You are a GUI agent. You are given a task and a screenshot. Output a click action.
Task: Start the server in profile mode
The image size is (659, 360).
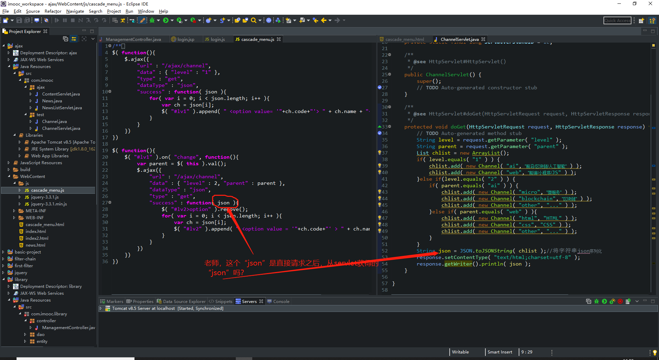coord(612,301)
